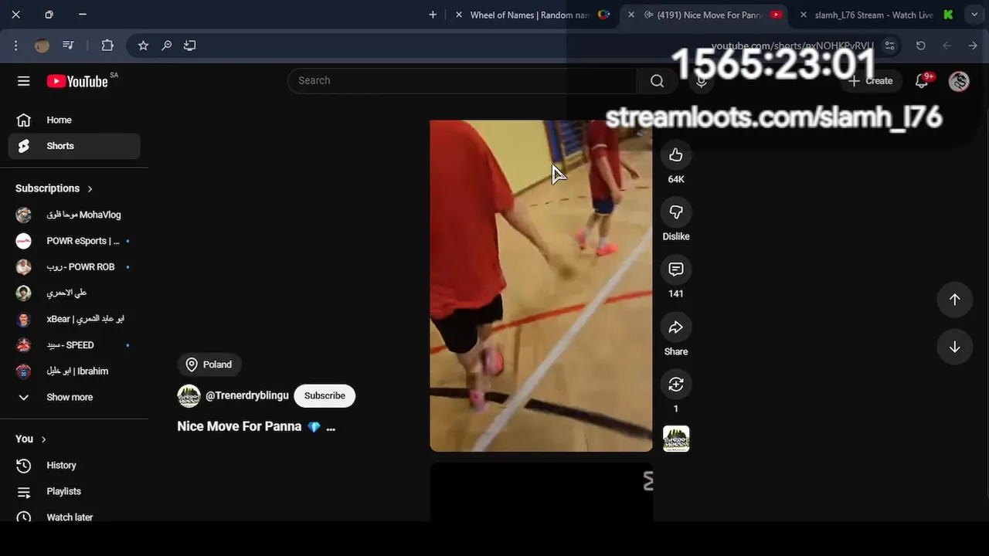Open the browser profile avatar
This screenshot has width=989, height=556.
42,46
